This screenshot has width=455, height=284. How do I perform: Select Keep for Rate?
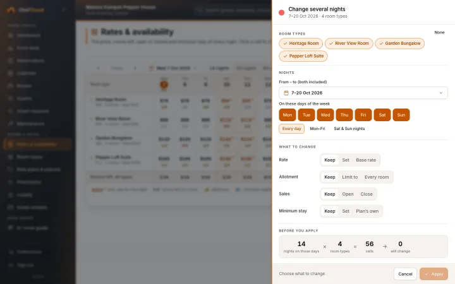pyautogui.click(x=330, y=160)
